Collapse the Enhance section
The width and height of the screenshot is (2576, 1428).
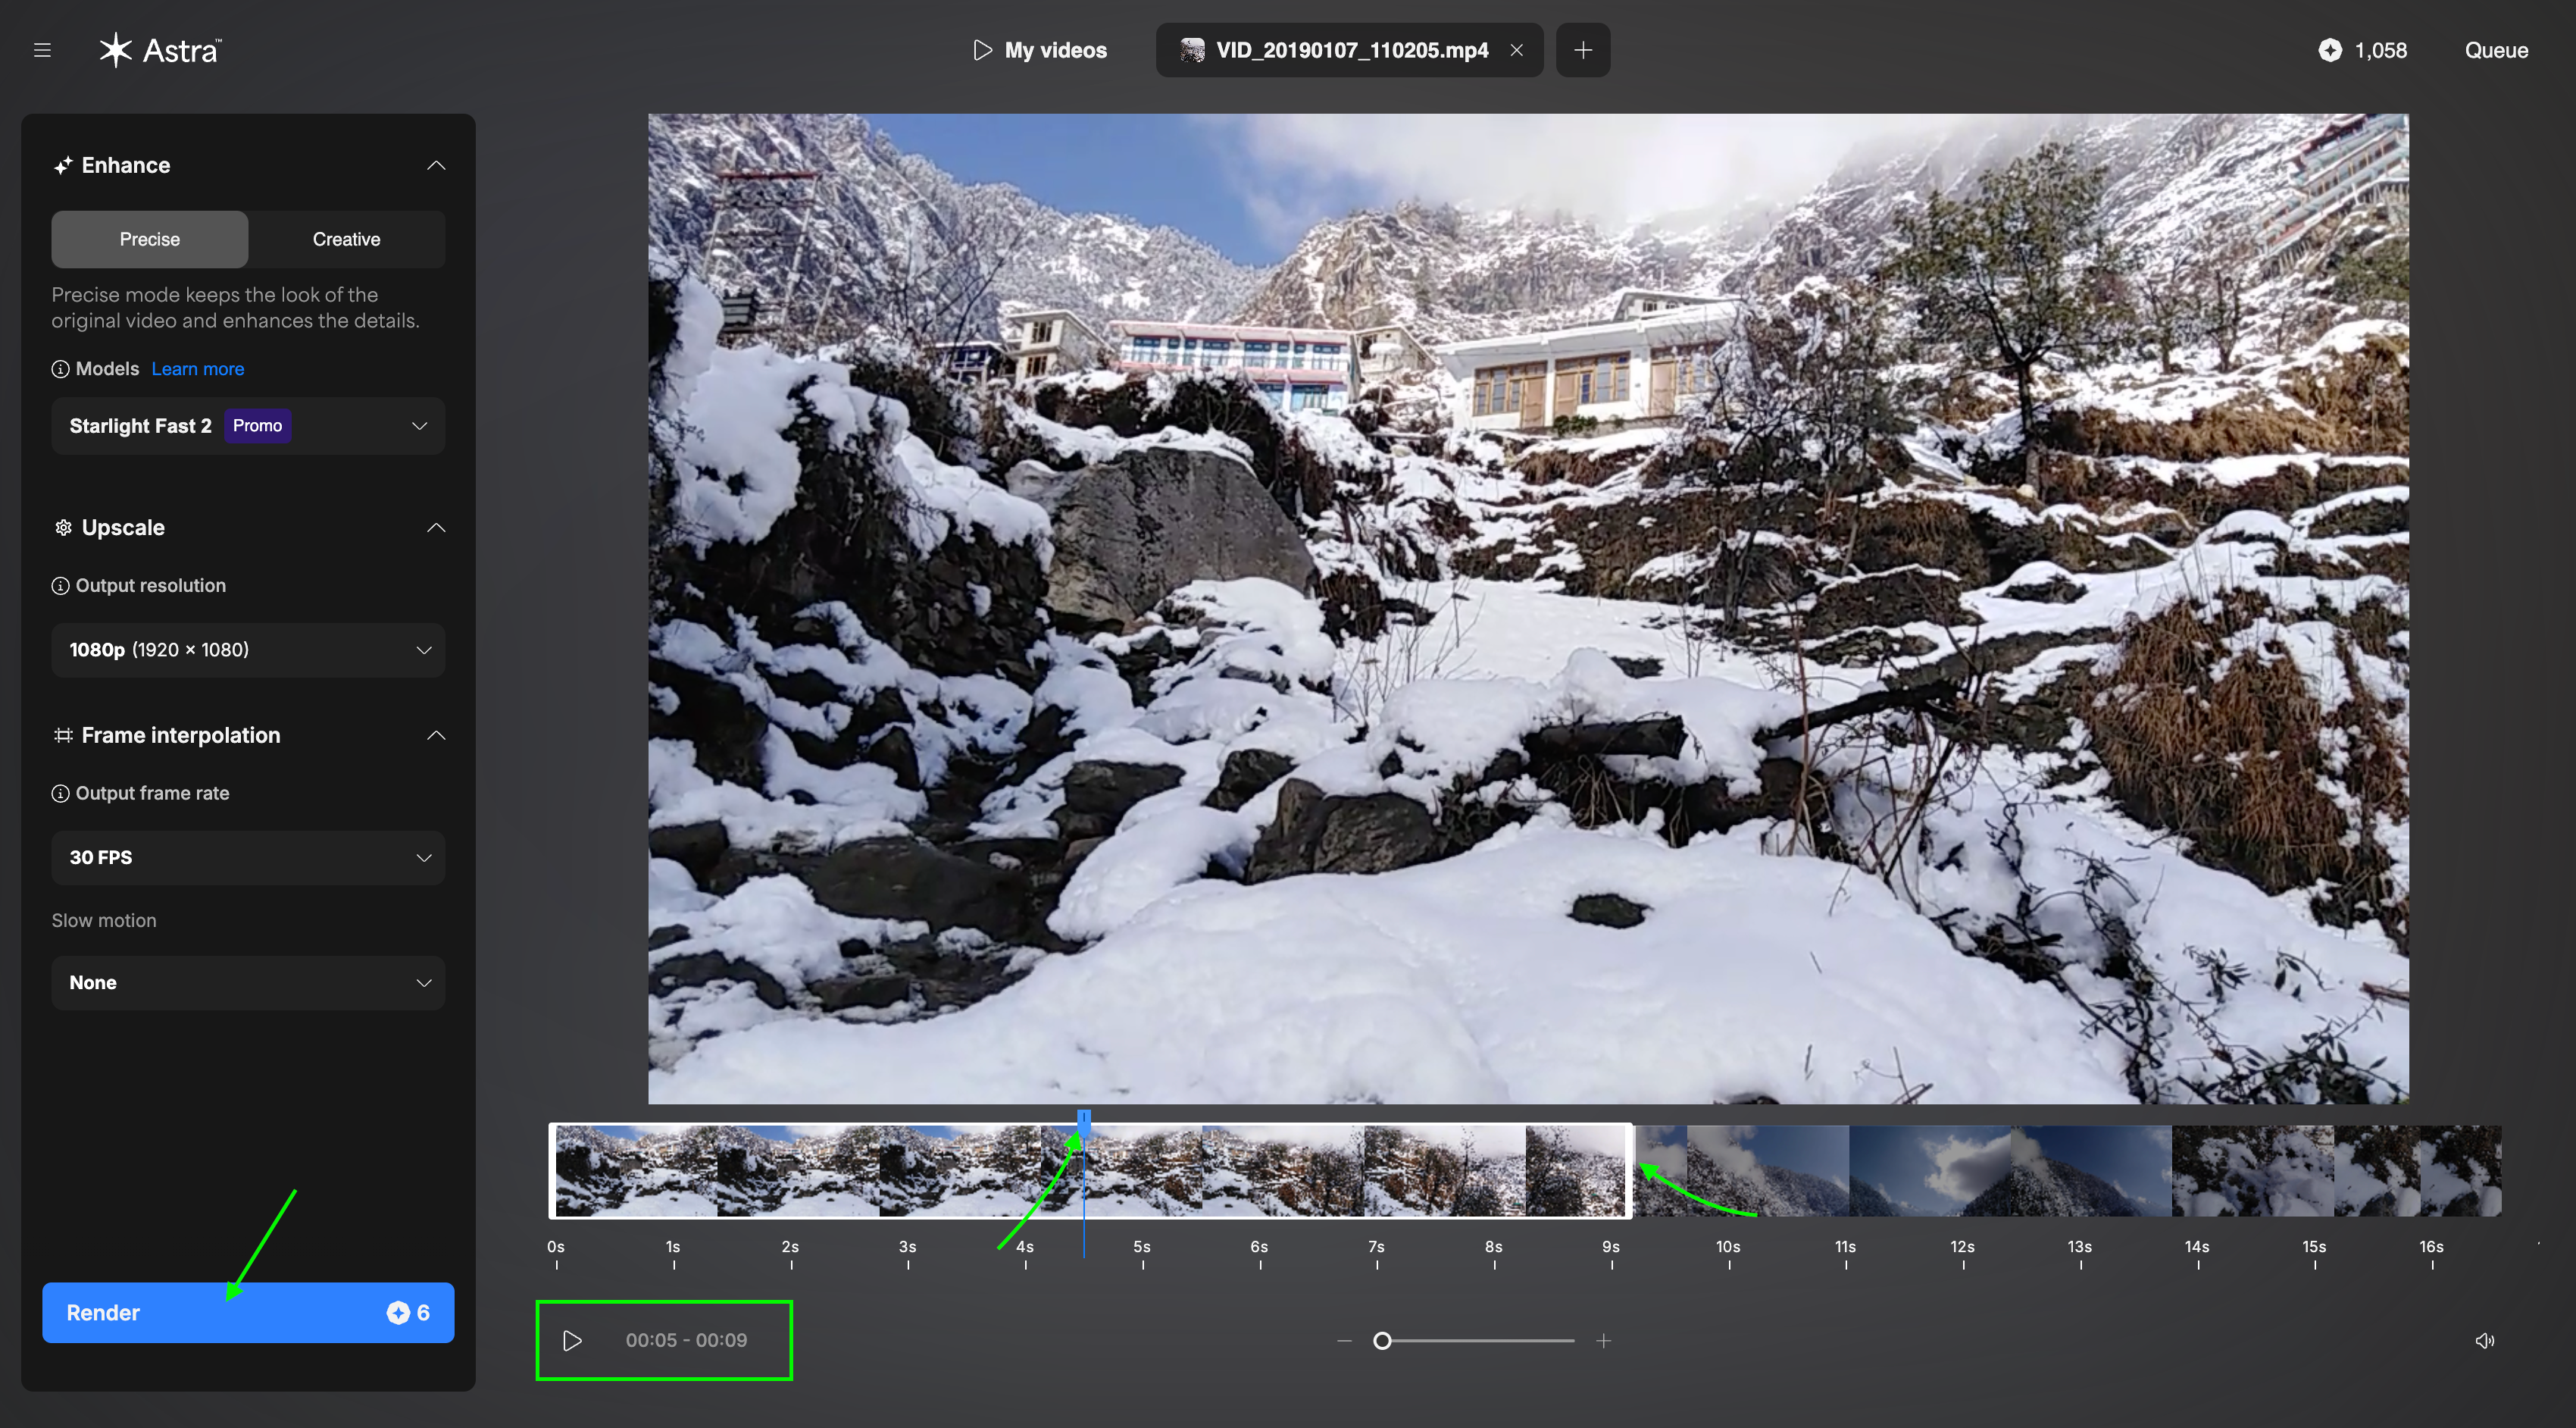436,165
